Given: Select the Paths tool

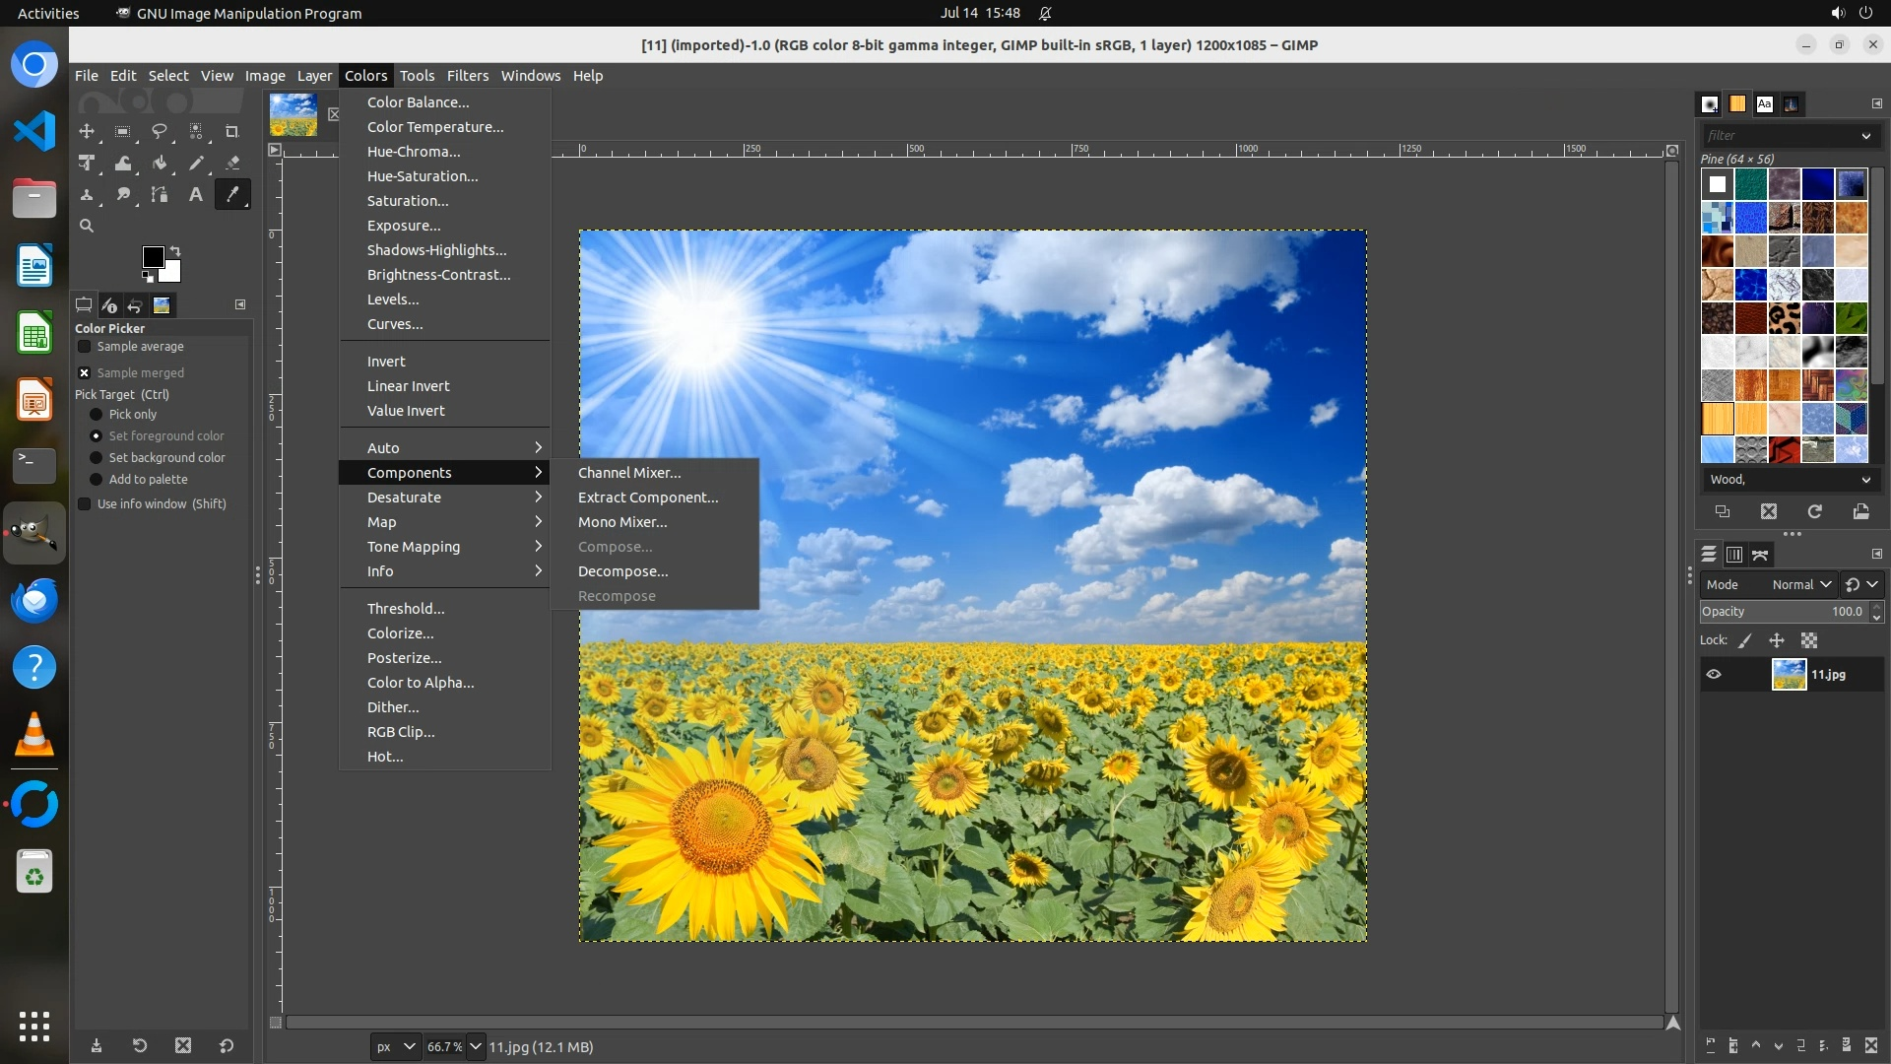Looking at the screenshot, I should pyautogui.click(x=160, y=195).
